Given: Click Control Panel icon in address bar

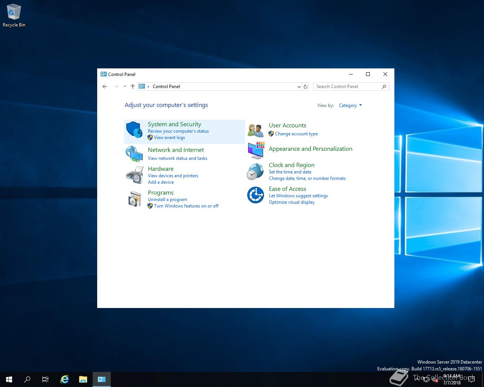Looking at the screenshot, I should tap(142, 87).
